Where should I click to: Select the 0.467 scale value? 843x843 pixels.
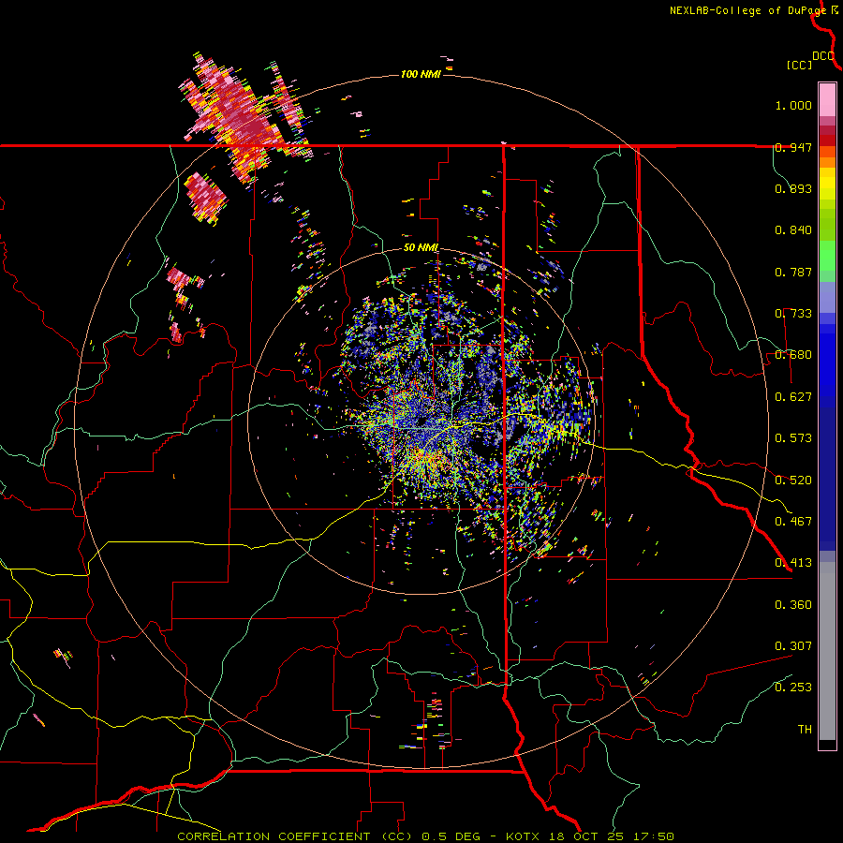(x=793, y=522)
